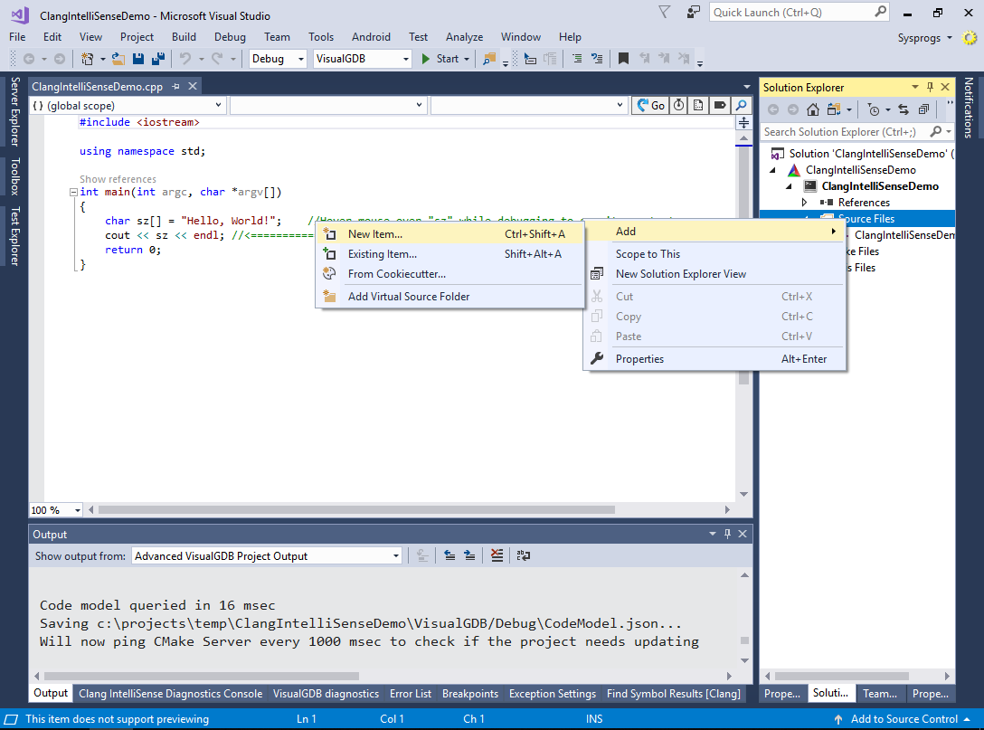The width and height of the screenshot is (984, 730).
Task: Select the Save All toolbar icon
Action: tap(156, 57)
